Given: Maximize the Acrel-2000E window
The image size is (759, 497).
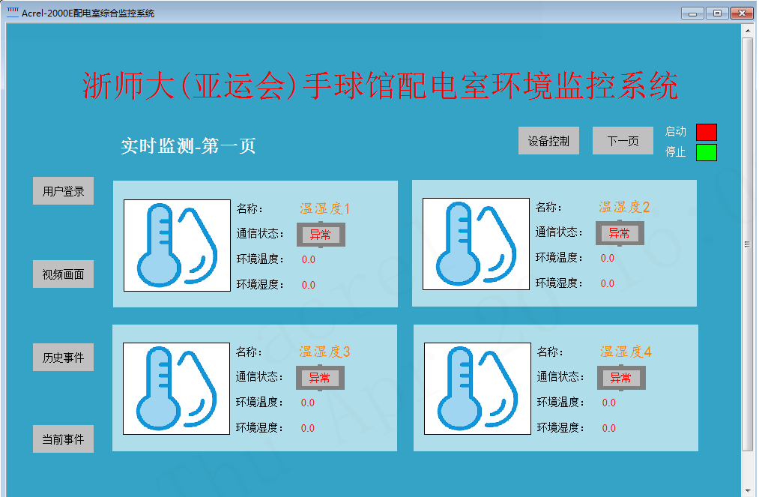Looking at the screenshot, I should 717,13.
